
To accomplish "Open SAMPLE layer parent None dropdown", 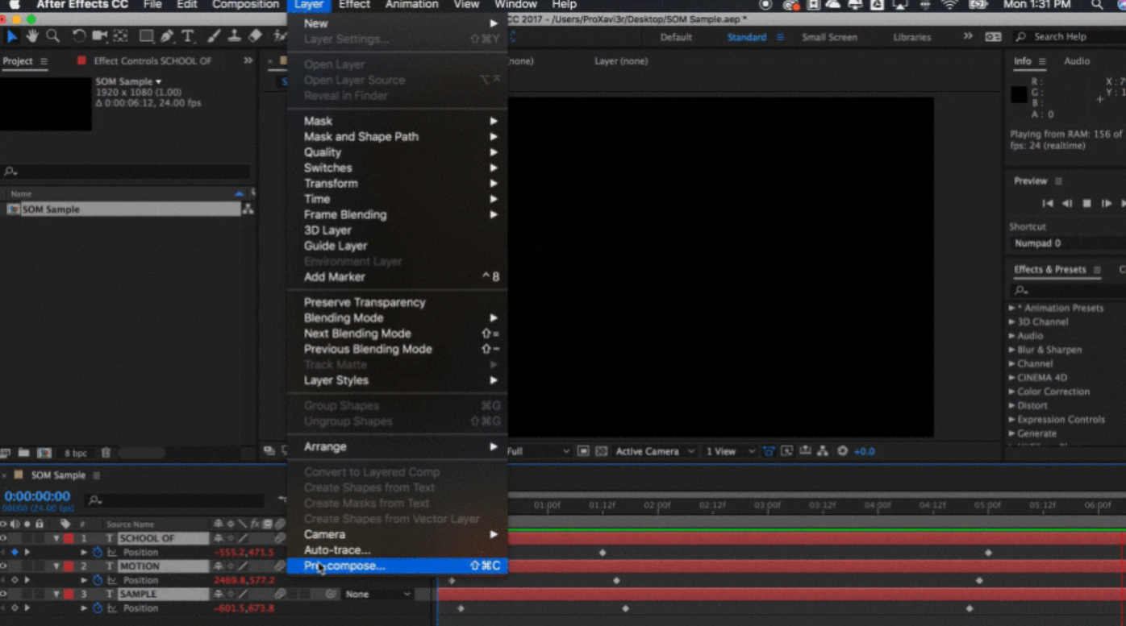I will (377, 595).
